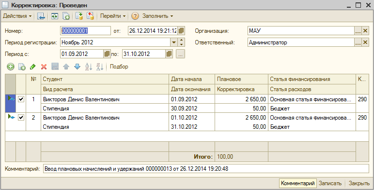Select Стипендия cell in row 2
This screenshot has height=190, width=374.
[x=105, y=127]
